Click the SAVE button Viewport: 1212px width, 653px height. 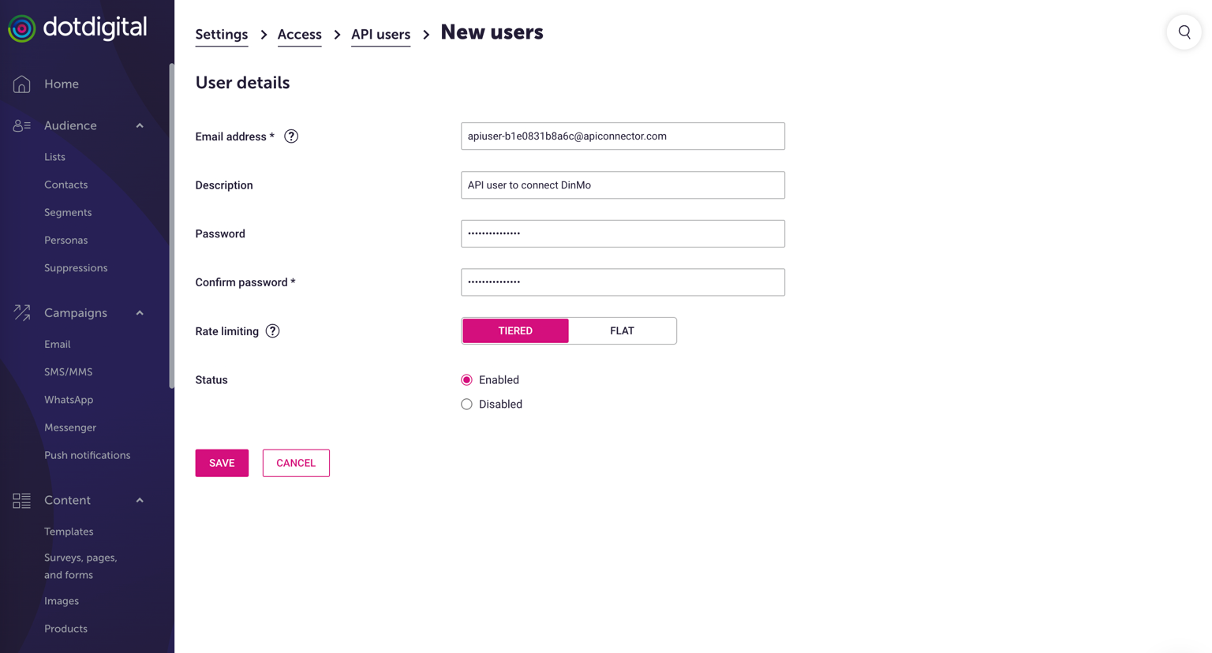click(x=222, y=463)
